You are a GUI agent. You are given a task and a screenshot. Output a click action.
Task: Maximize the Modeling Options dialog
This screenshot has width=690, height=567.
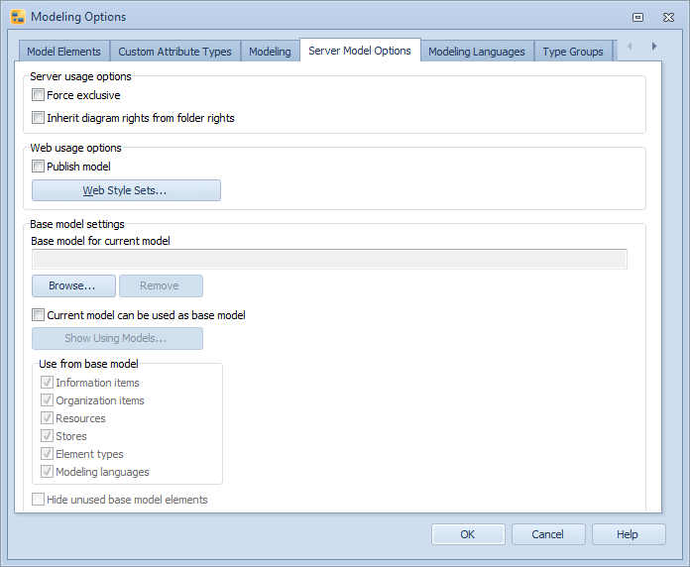637,17
